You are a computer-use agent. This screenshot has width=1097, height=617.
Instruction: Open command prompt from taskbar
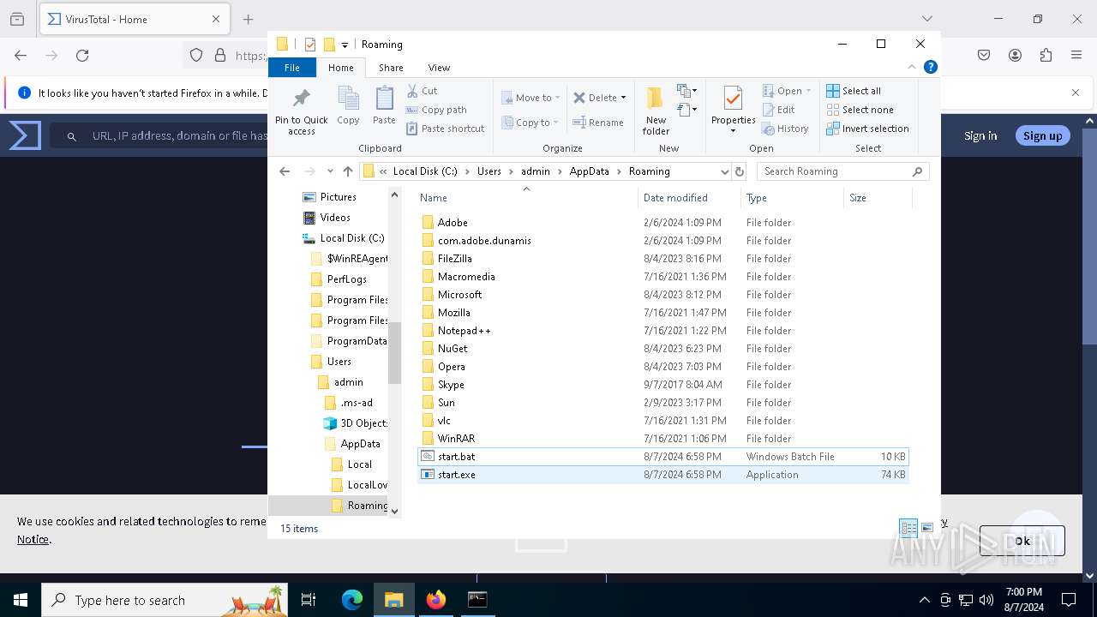pos(477,600)
